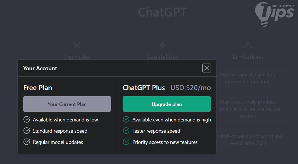Click the USD $20/mo price label

point(191,88)
